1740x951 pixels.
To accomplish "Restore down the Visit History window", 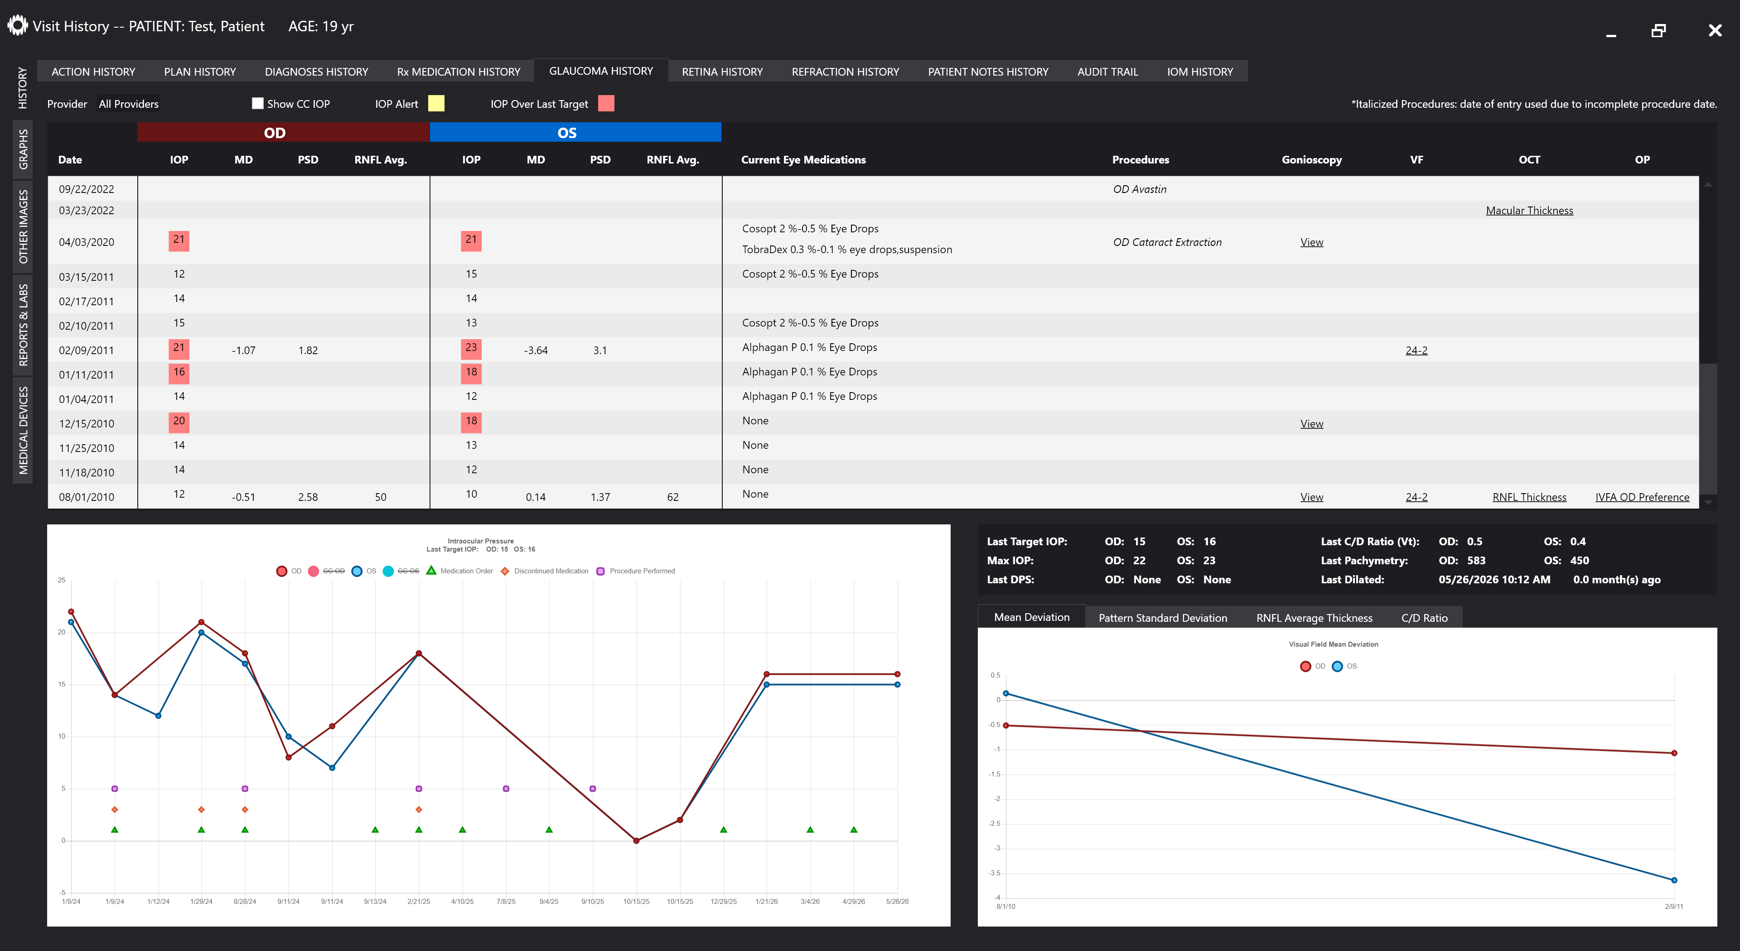I will [1658, 30].
